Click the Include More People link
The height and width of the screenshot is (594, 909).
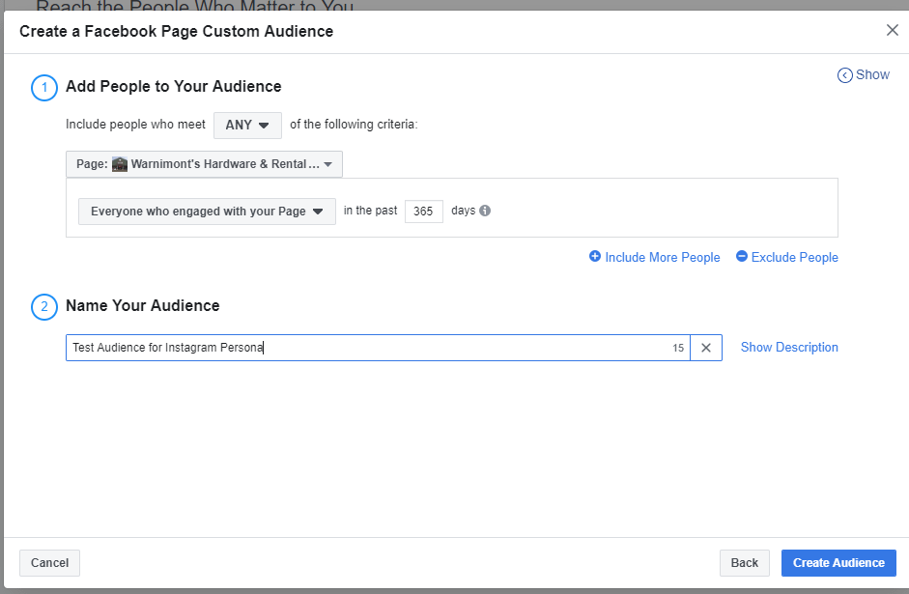(x=662, y=257)
